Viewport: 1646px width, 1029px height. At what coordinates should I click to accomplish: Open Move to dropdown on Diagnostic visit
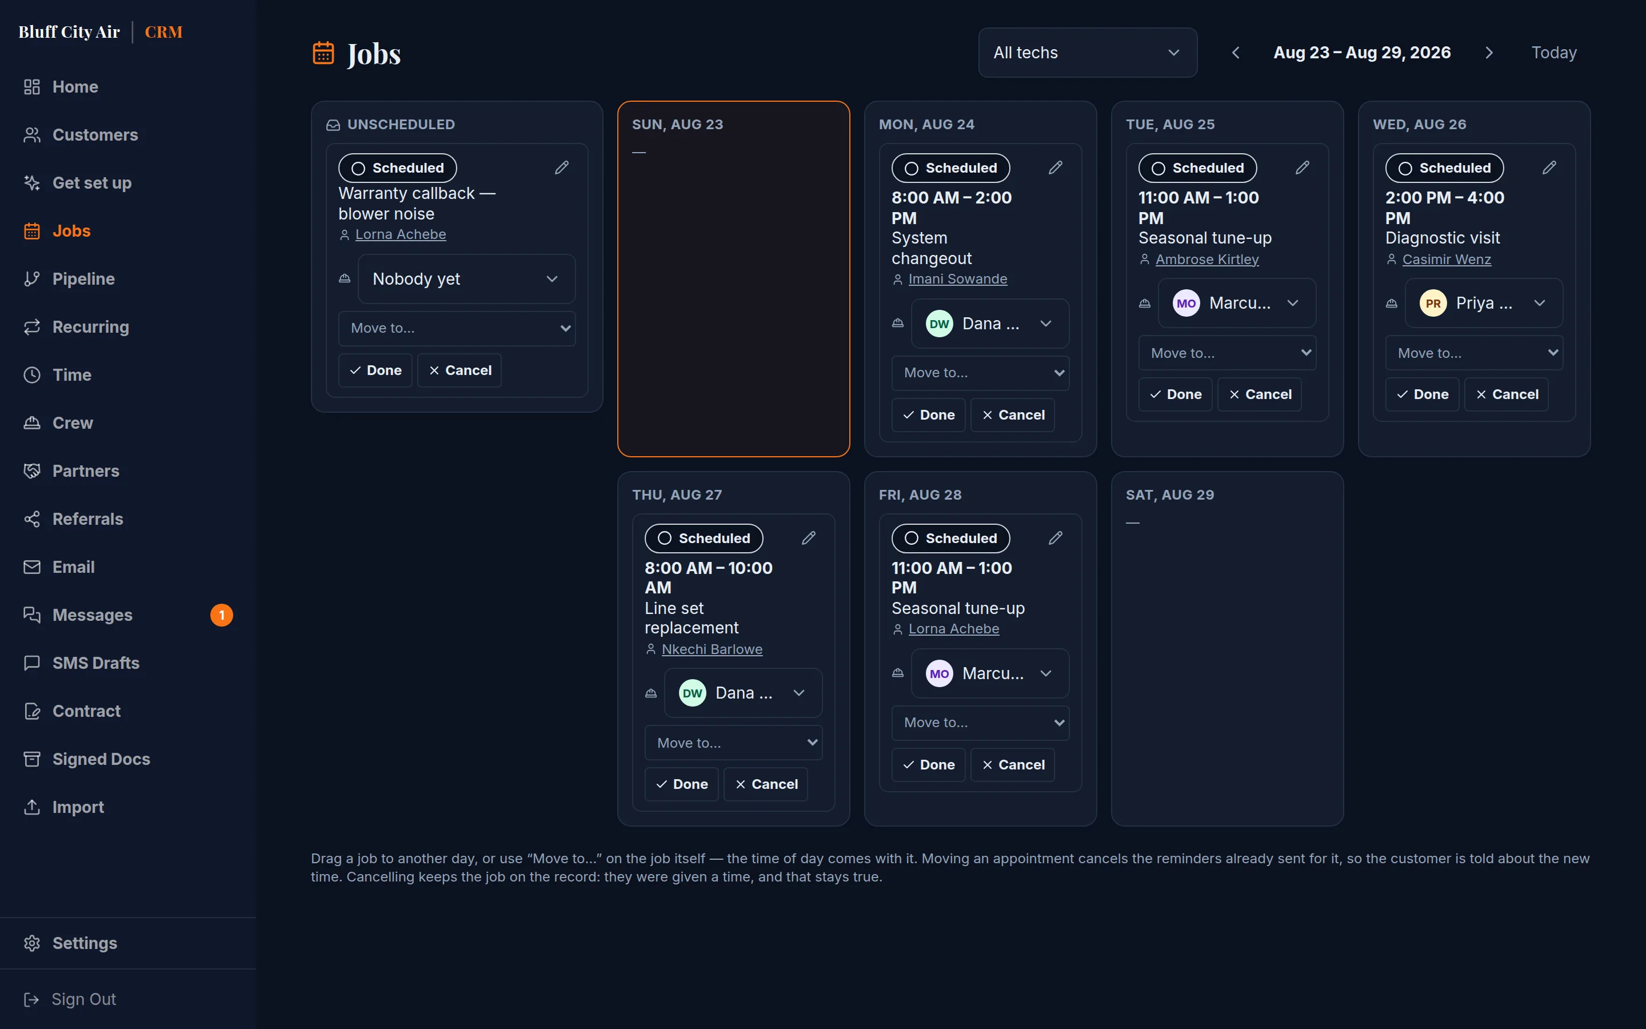[x=1474, y=353]
